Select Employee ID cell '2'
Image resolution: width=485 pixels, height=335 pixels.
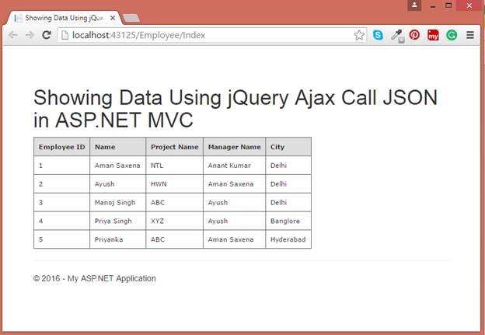tap(62, 184)
